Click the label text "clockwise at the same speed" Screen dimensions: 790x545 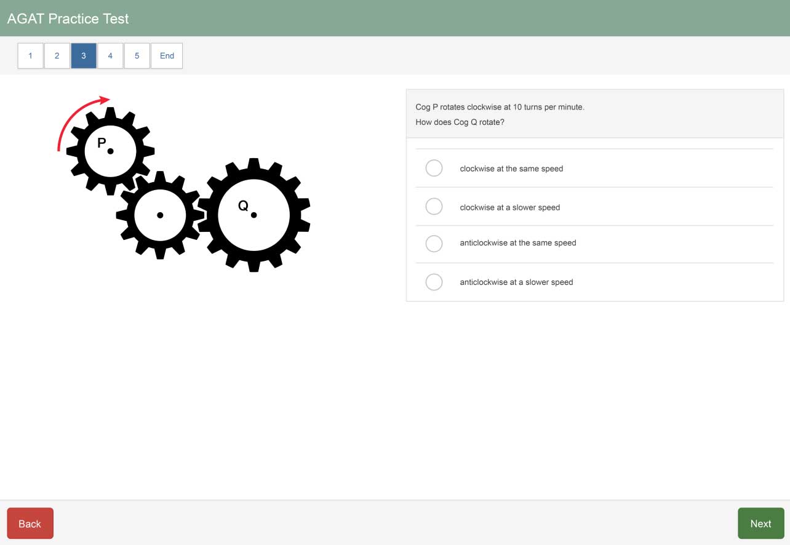[511, 168]
